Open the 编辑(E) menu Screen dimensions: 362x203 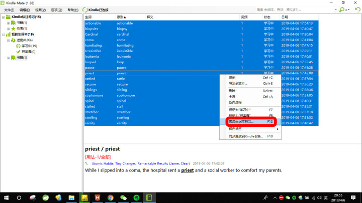point(25,10)
